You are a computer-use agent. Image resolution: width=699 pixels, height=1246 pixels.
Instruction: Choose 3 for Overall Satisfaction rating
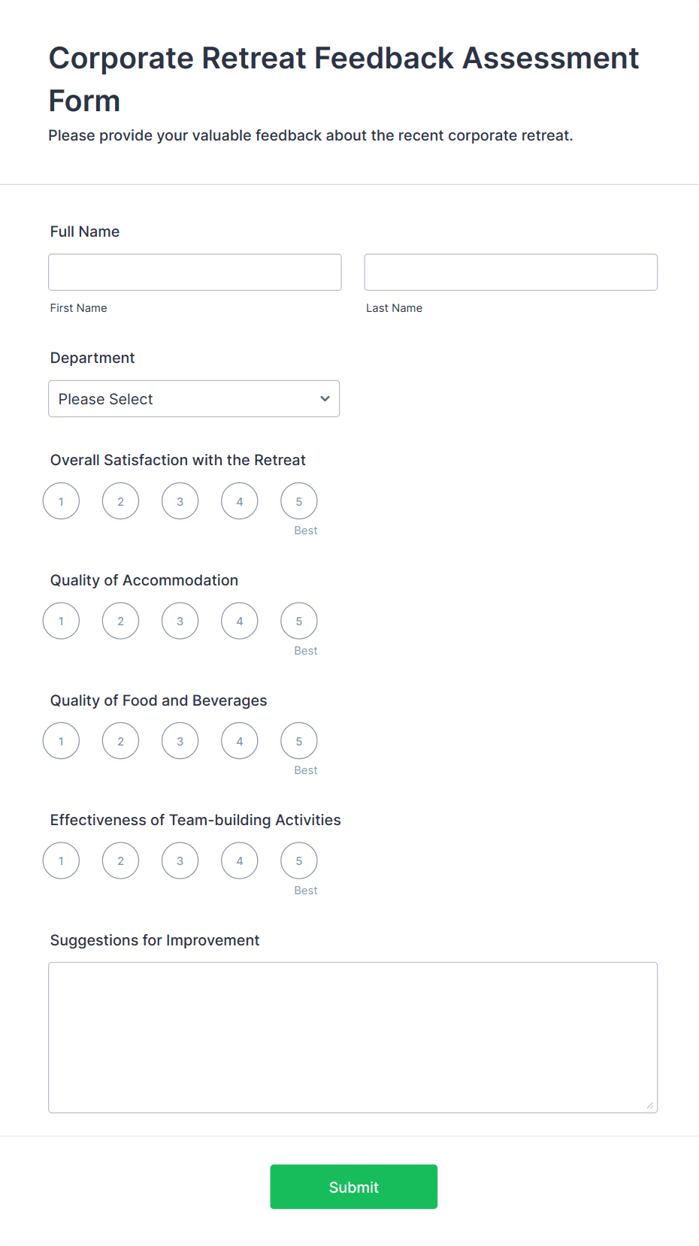(x=180, y=501)
